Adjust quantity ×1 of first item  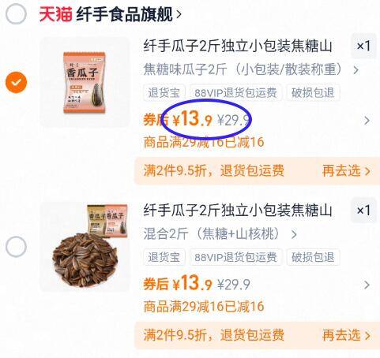(363, 47)
